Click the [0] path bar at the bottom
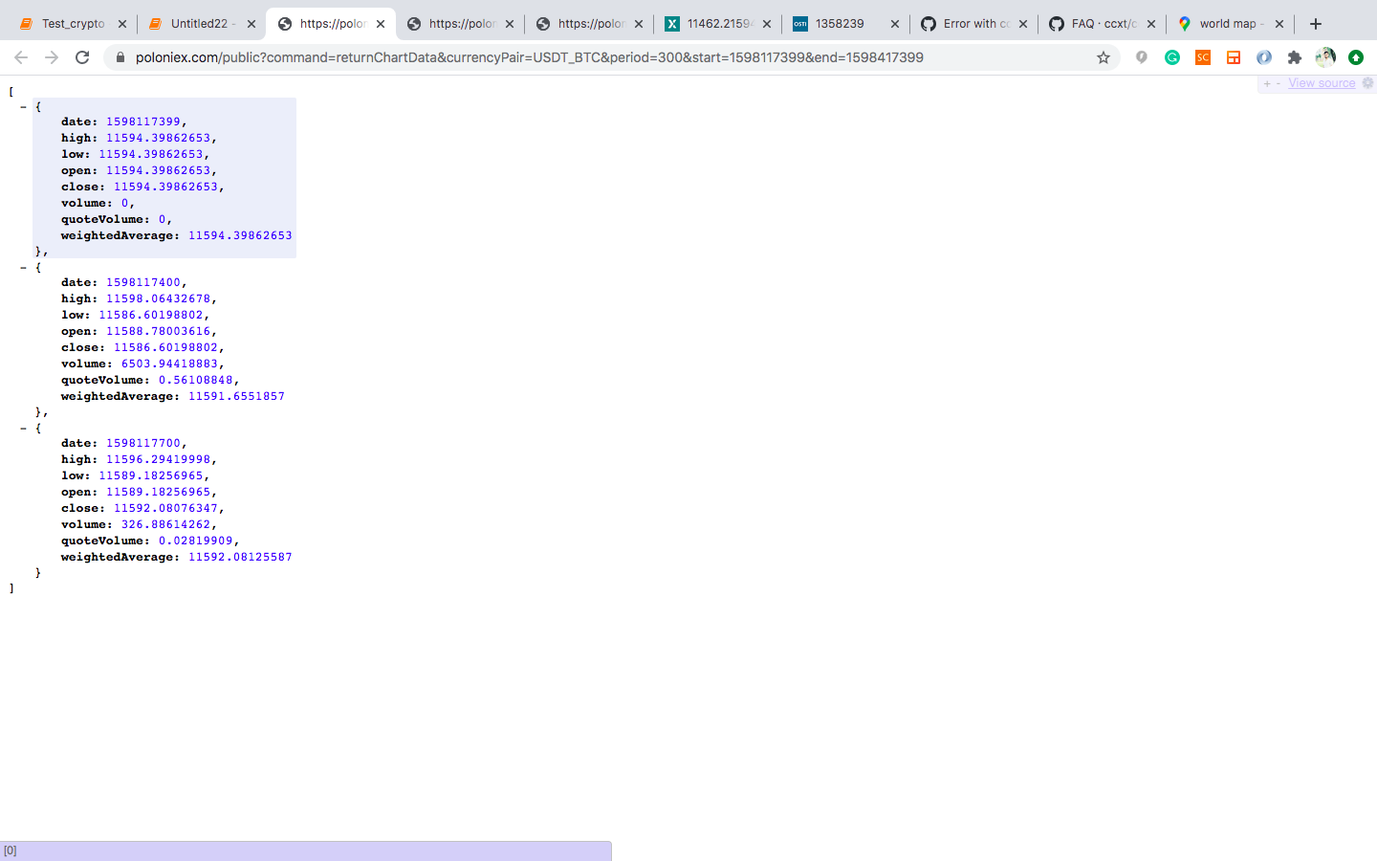 point(306,850)
